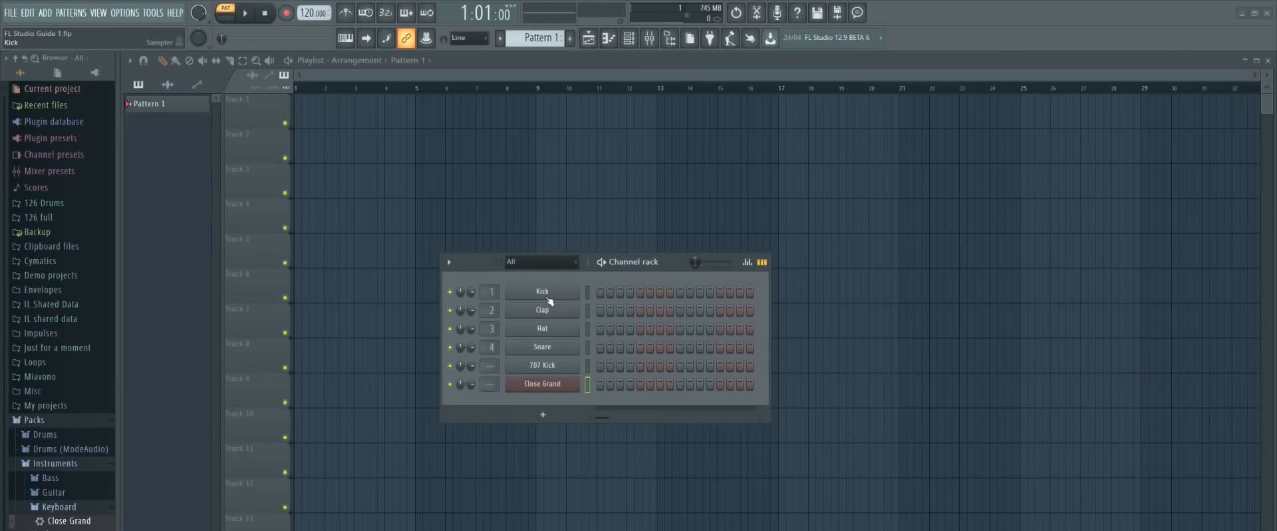Open EDIT menu
This screenshot has height=531, width=1277.
pyautogui.click(x=28, y=13)
